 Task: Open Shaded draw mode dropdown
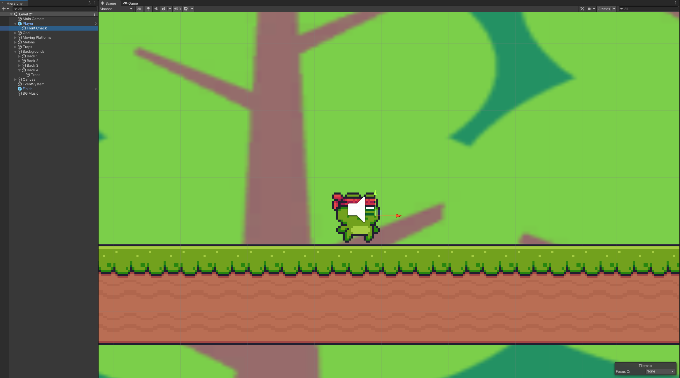click(116, 9)
